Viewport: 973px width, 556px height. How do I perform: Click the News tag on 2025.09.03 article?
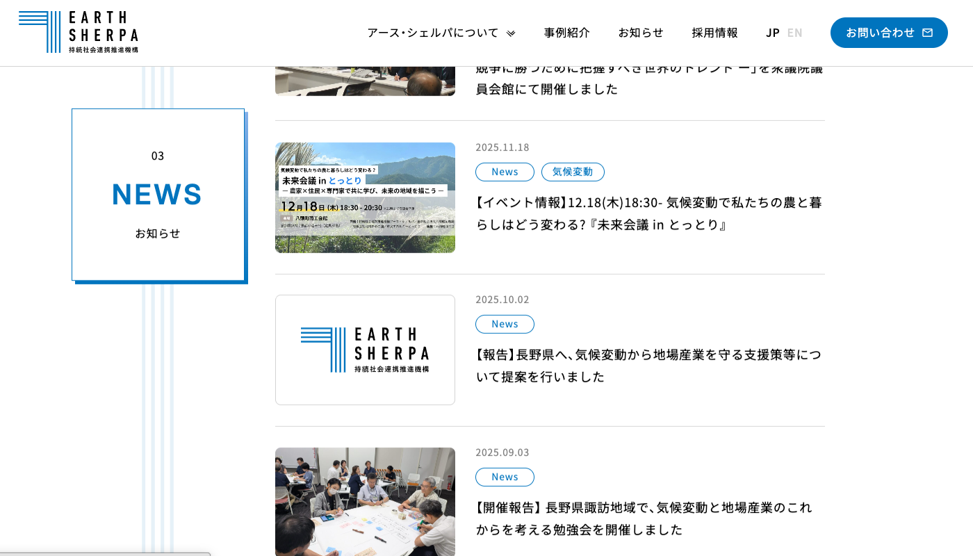point(505,477)
